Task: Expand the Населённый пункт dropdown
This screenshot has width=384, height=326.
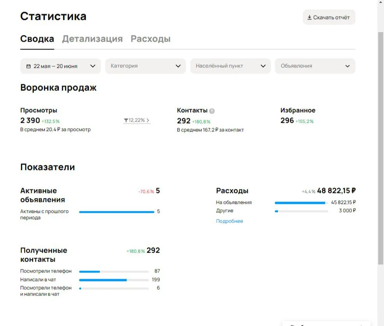Action: pos(230,66)
